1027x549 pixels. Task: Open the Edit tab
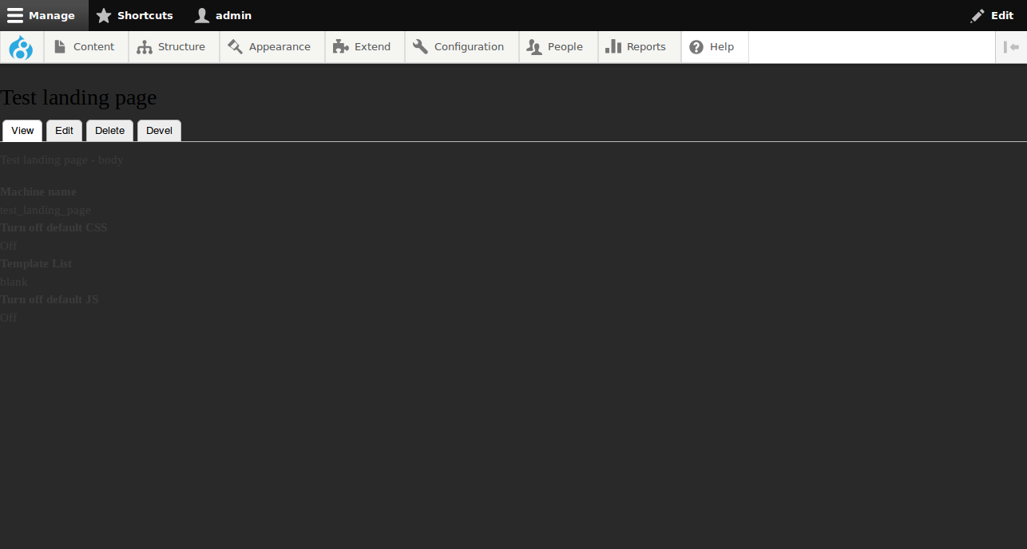(x=64, y=130)
